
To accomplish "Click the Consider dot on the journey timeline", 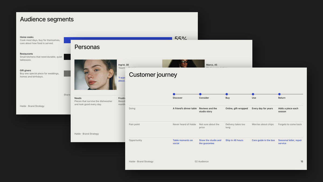I will coord(200,94).
